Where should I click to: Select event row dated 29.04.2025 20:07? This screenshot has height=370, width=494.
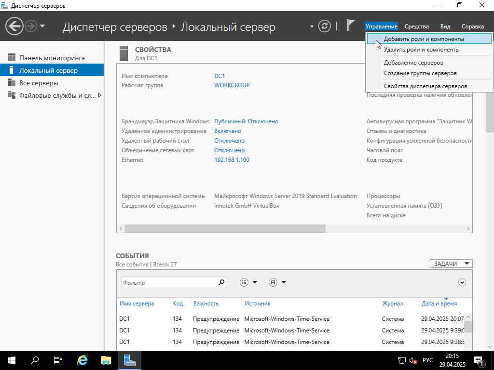[291, 319]
